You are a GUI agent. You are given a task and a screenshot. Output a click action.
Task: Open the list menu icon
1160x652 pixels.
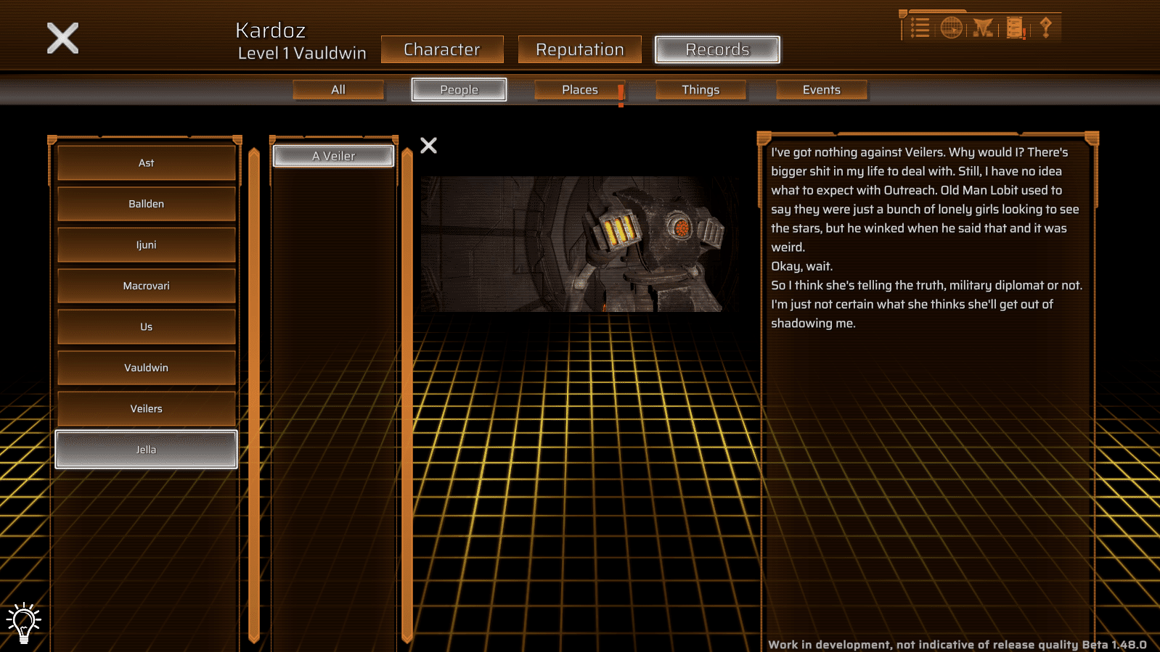[920, 28]
